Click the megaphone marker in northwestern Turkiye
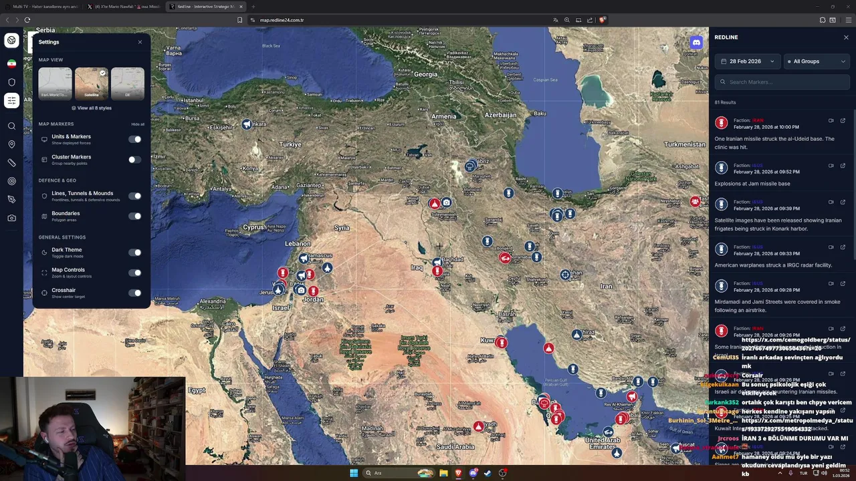The height and width of the screenshot is (481, 856). [x=247, y=124]
